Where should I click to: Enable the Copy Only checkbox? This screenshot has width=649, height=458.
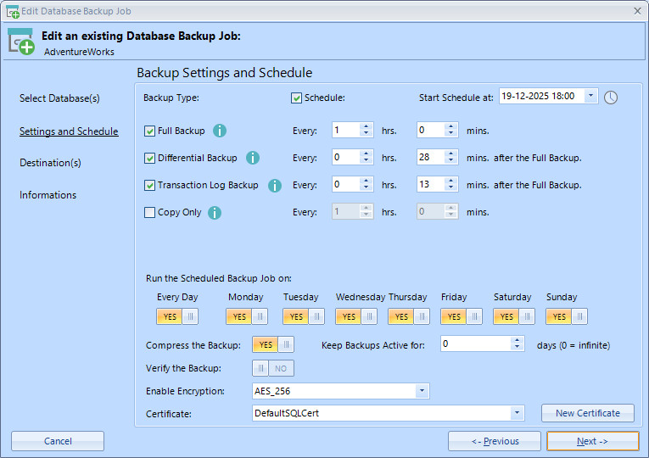149,213
